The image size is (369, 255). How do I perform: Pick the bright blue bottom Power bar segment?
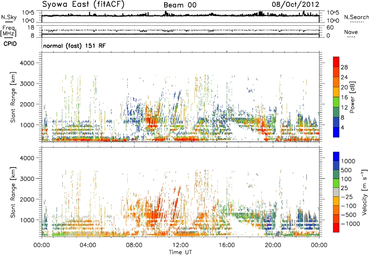point(336,133)
